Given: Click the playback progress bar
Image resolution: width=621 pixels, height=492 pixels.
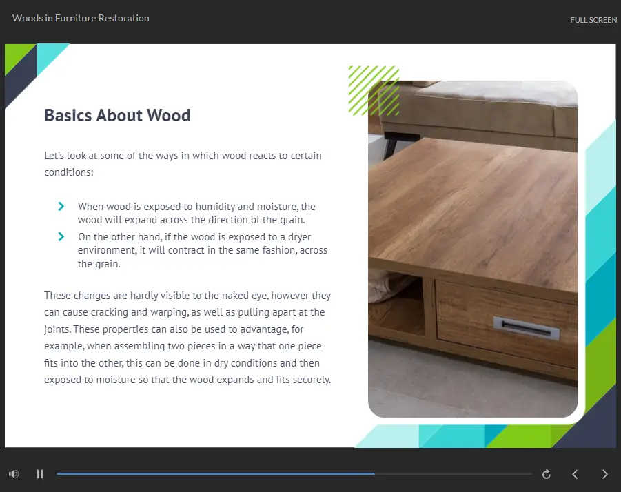Looking at the screenshot, I should [x=294, y=473].
